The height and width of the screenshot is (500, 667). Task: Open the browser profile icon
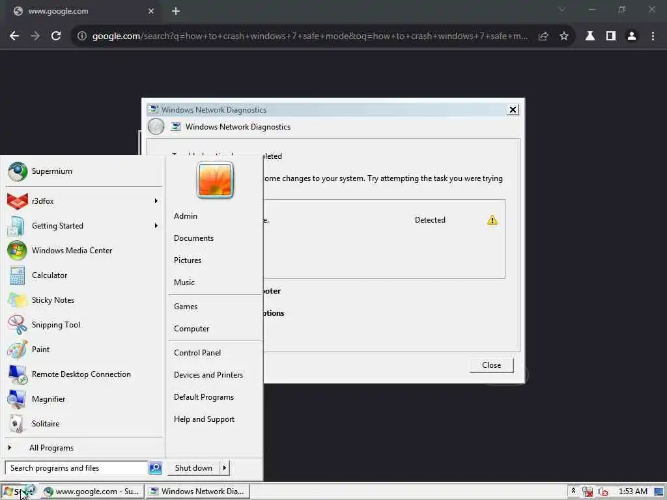point(632,36)
